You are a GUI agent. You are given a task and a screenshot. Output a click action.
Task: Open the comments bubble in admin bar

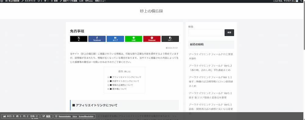click(x=46, y=1)
